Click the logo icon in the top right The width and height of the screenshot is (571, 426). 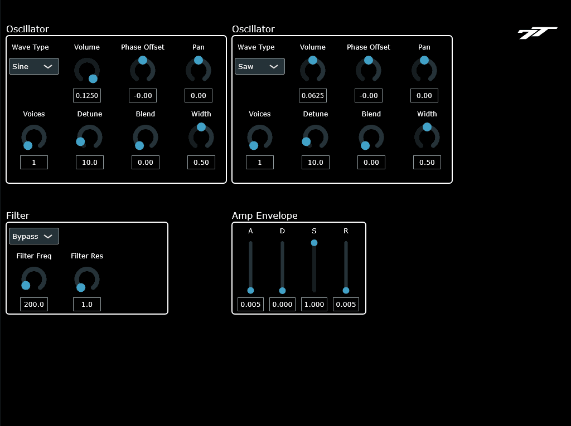[538, 33]
